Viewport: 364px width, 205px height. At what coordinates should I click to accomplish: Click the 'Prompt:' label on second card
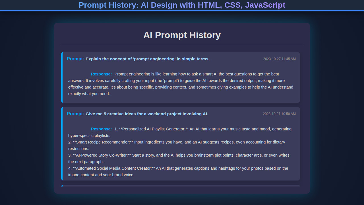(x=75, y=114)
